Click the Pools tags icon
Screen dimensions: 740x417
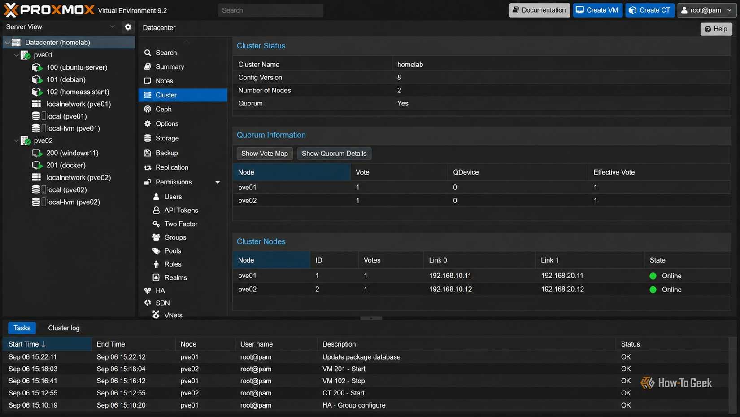coord(156,250)
